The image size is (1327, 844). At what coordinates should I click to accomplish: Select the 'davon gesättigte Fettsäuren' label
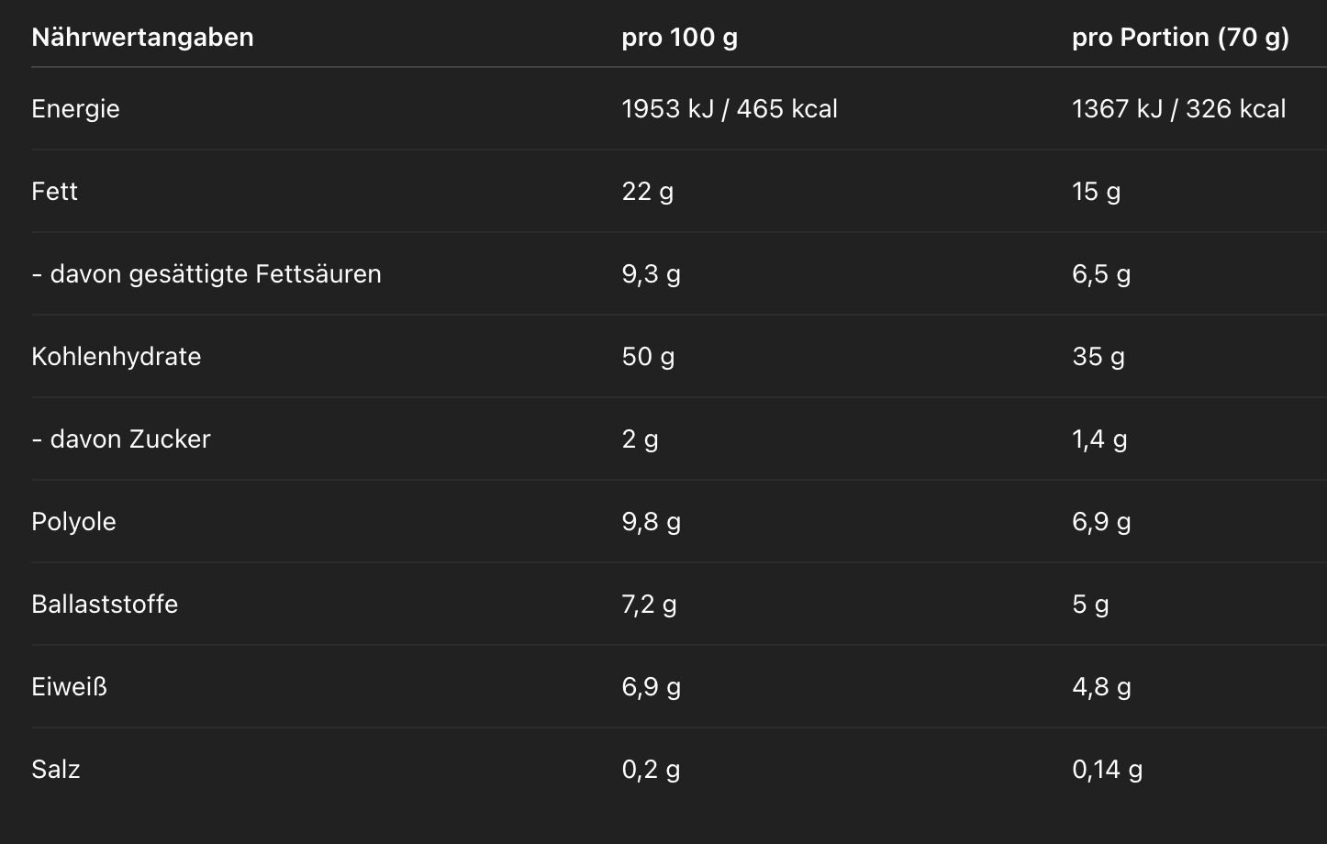206,274
